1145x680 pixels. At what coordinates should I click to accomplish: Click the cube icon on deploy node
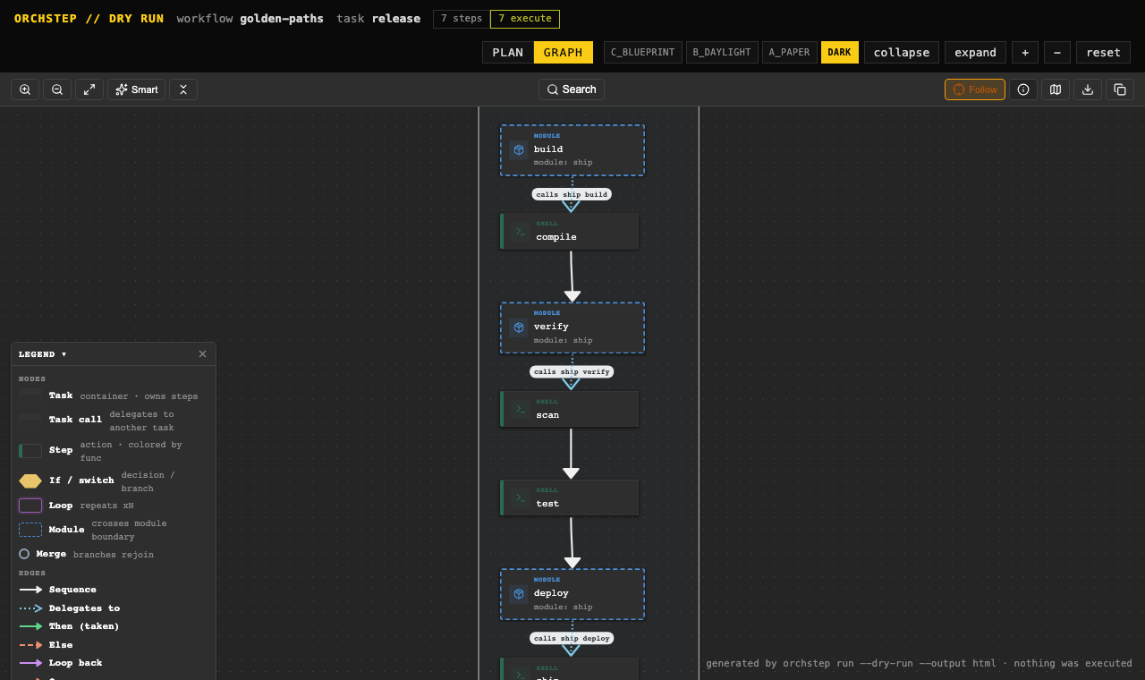pos(519,594)
